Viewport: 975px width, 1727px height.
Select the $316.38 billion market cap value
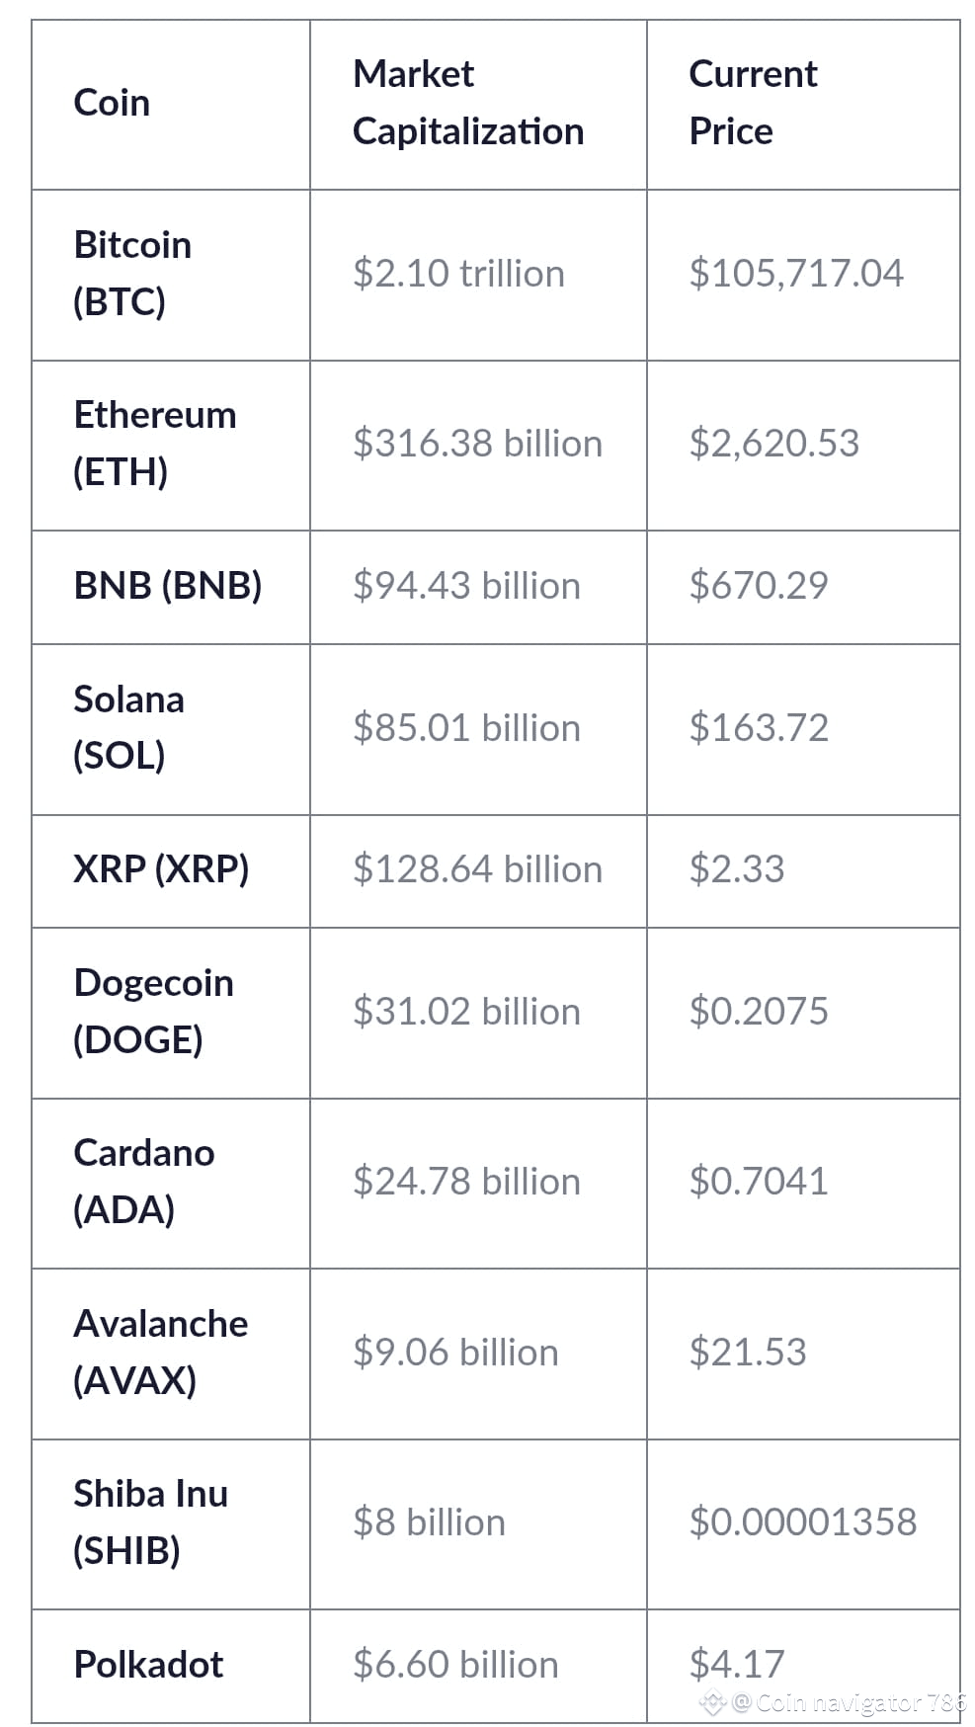click(477, 444)
